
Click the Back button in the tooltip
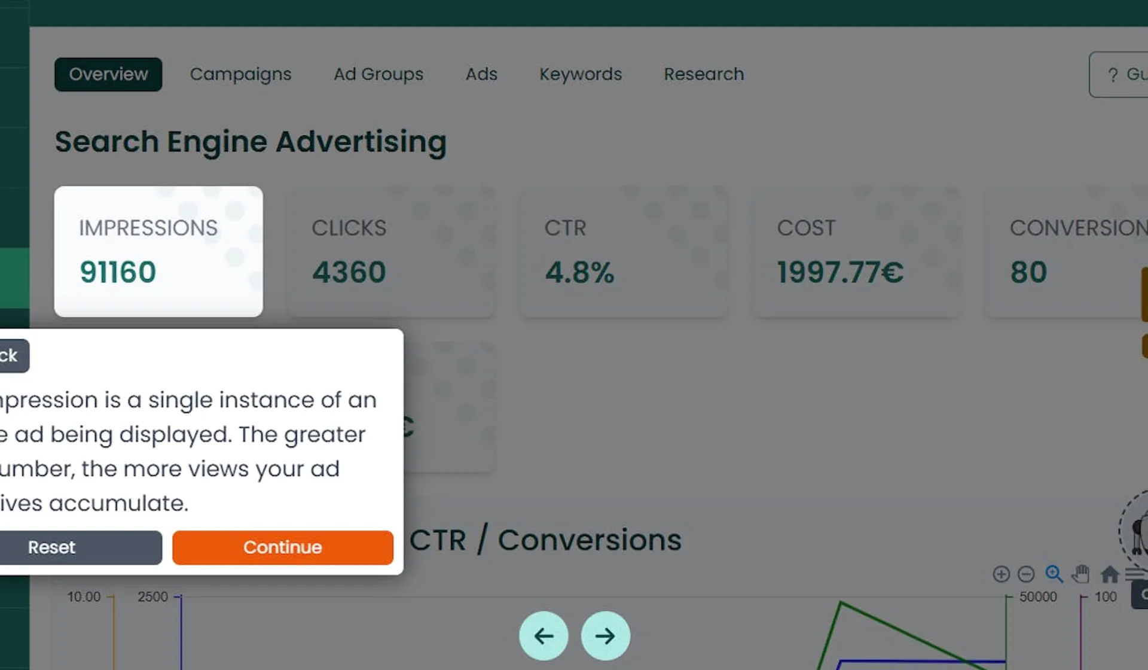(x=11, y=356)
